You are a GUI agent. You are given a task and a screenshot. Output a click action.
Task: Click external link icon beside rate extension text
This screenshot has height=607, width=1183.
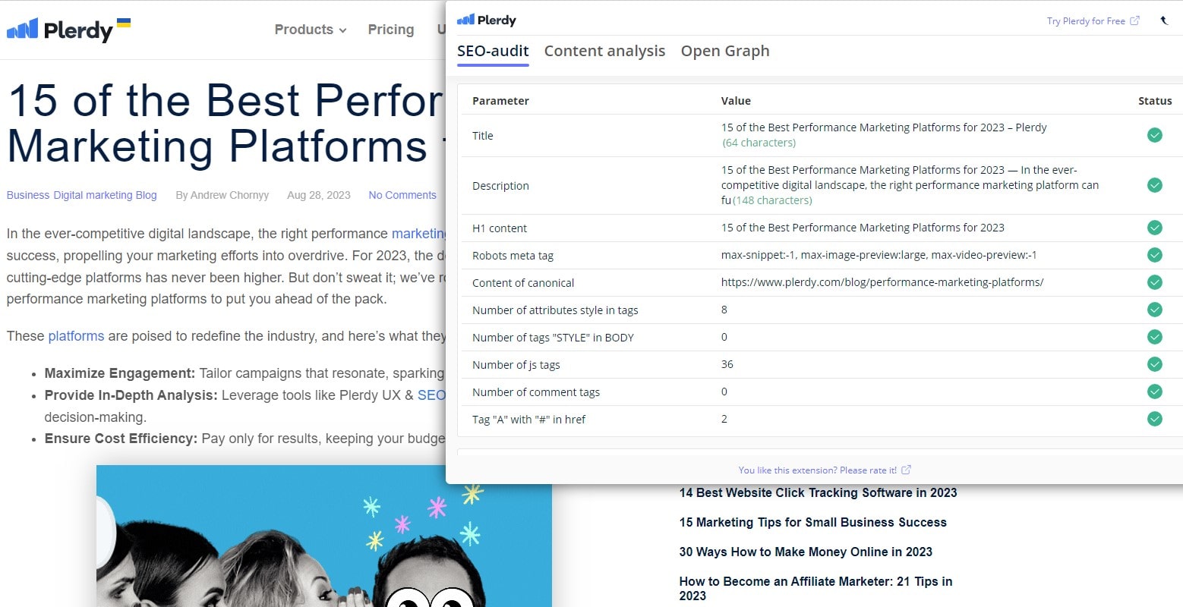tap(906, 470)
